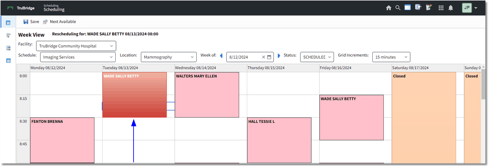The width and height of the screenshot is (489, 167).
Task: Click the Scheduling title in header
Action: [x=54, y=9]
